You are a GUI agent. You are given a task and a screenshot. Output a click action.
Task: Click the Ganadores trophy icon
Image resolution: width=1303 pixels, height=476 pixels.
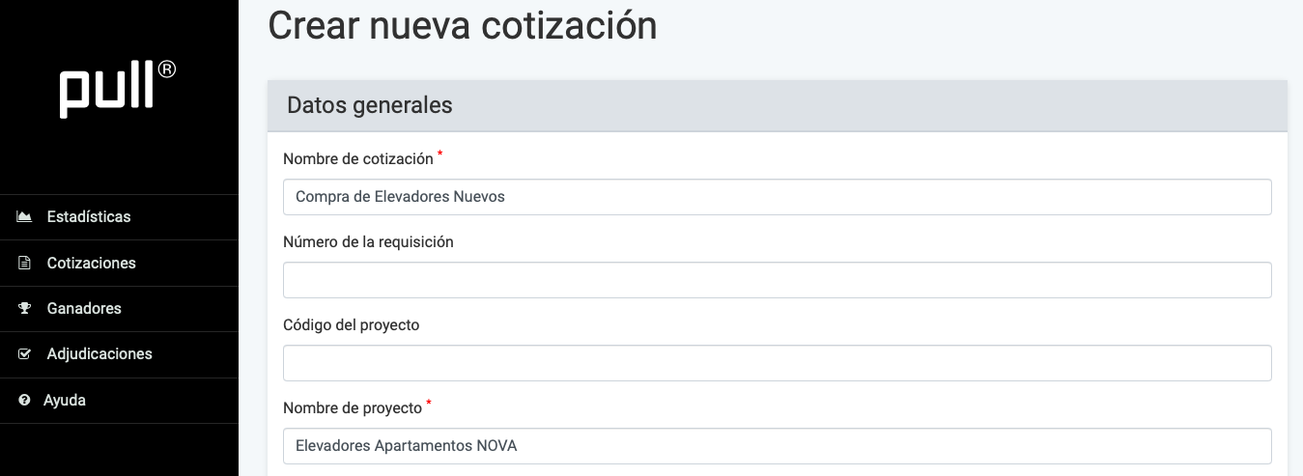point(25,309)
